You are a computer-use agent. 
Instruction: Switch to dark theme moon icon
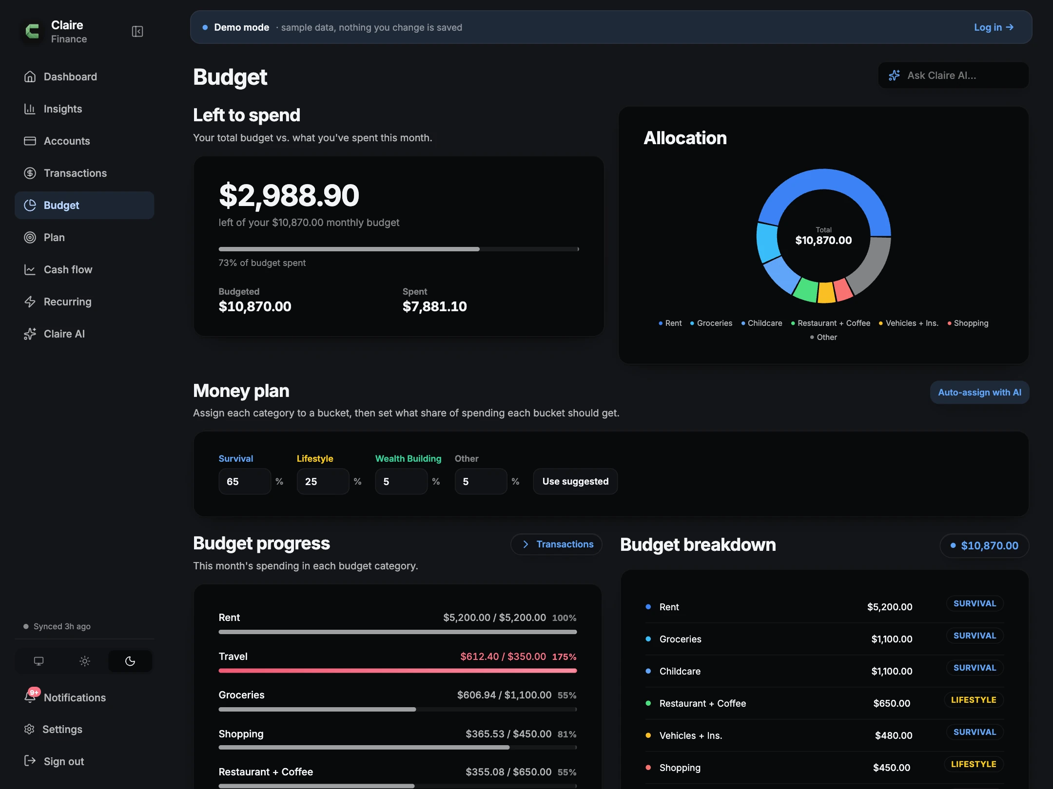point(130,661)
